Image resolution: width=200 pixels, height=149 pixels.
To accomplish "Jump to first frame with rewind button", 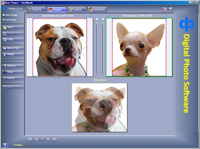I will point(30,139).
